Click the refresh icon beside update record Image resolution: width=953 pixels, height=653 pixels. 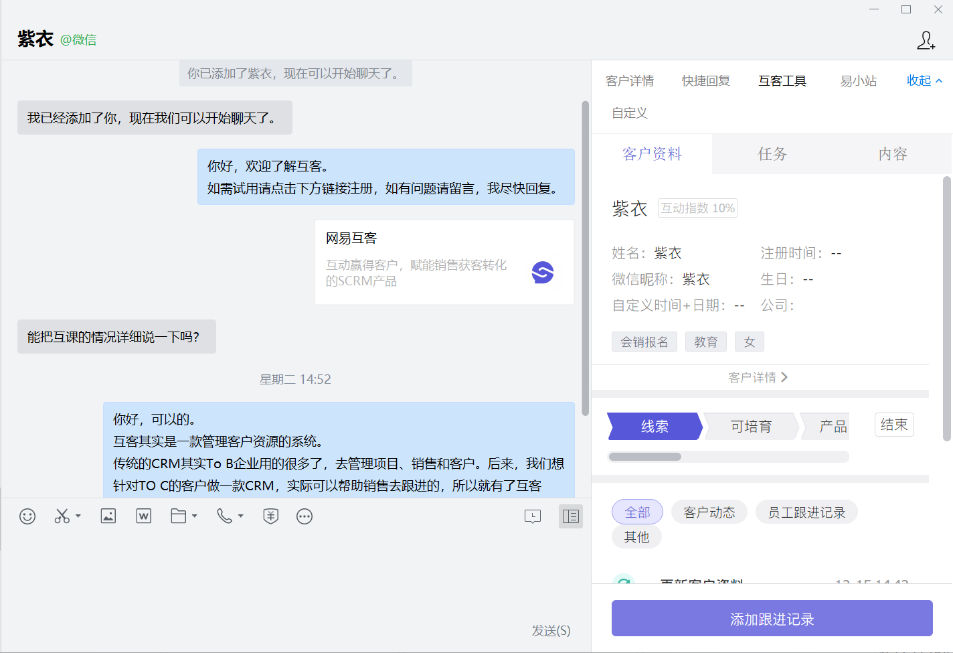(624, 580)
